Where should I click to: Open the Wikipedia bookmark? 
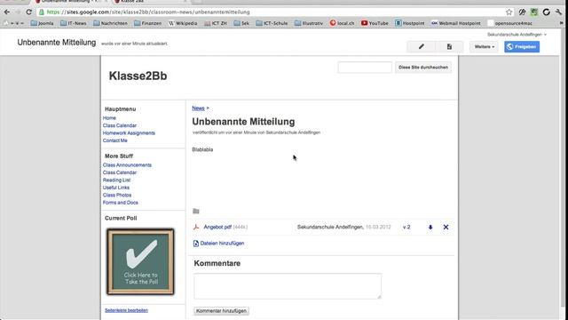[x=183, y=23]
